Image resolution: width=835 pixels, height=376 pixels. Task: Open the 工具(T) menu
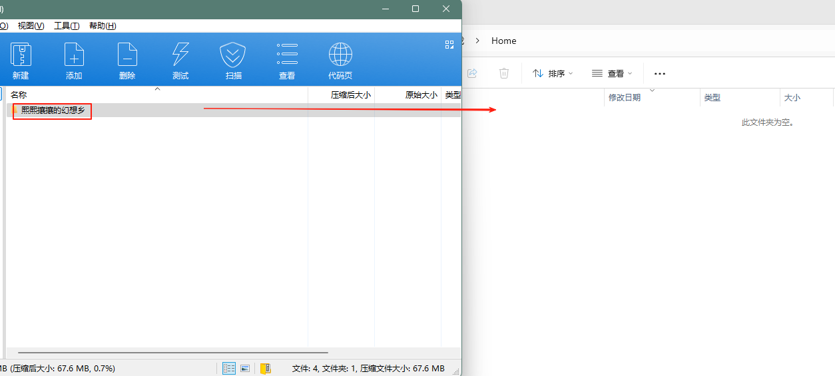[67, 25]
